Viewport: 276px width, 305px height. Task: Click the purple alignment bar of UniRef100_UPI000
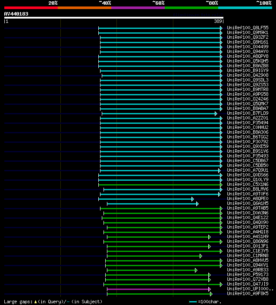coord(159,289)
